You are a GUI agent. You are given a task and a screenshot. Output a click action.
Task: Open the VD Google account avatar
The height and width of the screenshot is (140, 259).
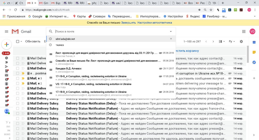252,32
